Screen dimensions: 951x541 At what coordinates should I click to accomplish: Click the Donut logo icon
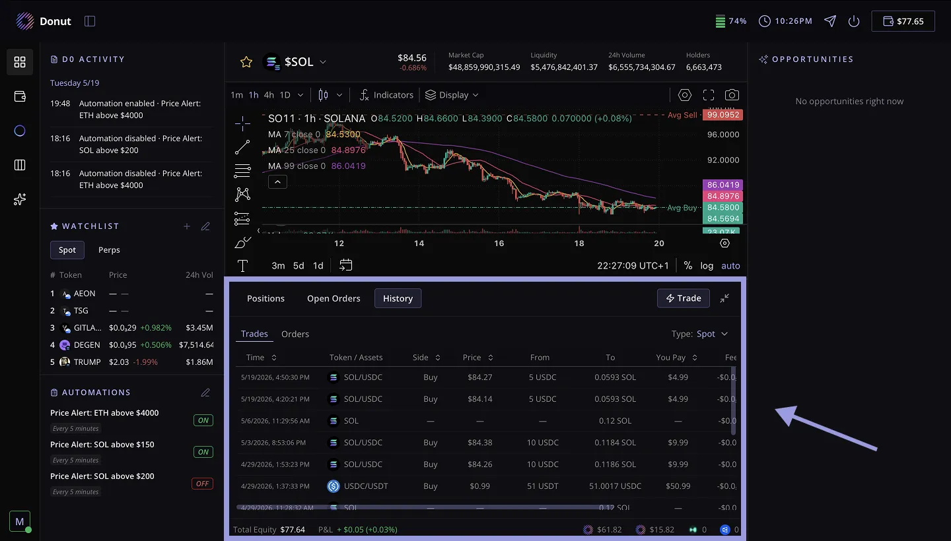click(x=24, y=21)
